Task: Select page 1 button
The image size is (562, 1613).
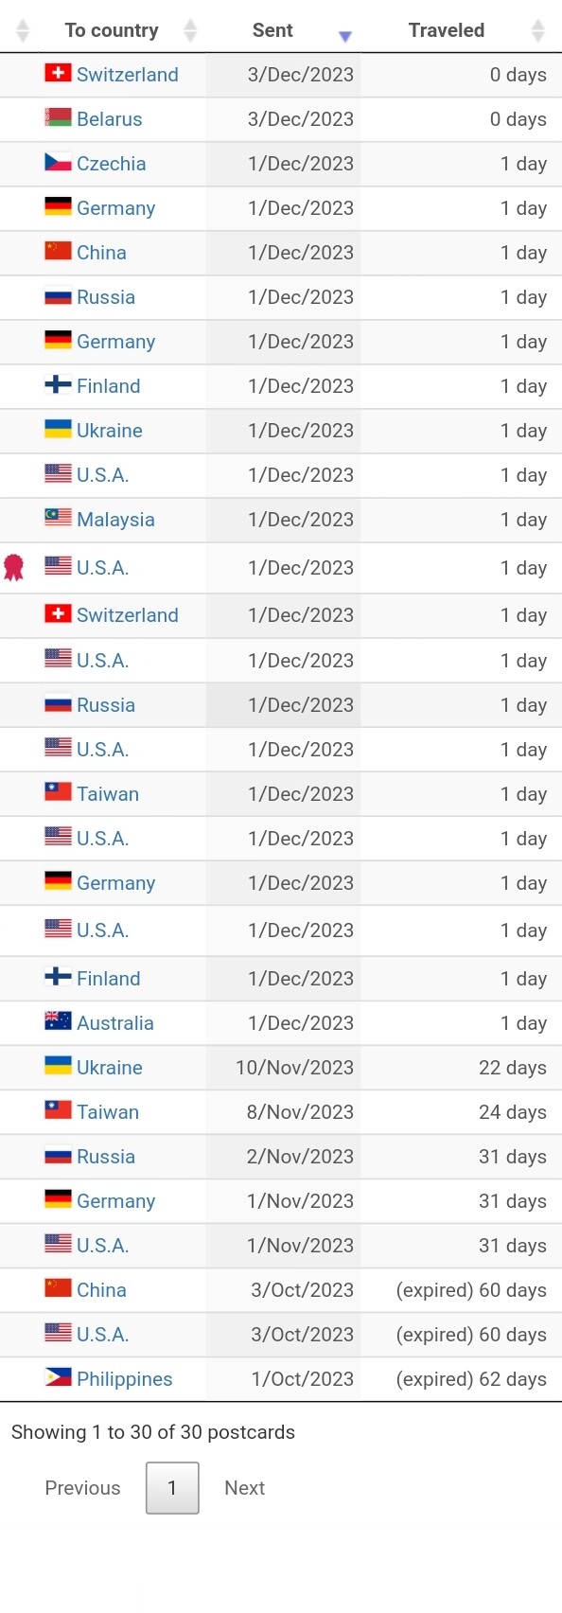Action: pyautogui.click(x=172, y=1488)
